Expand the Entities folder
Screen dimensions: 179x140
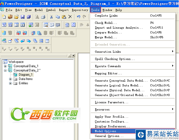click(x=10, y=83)
